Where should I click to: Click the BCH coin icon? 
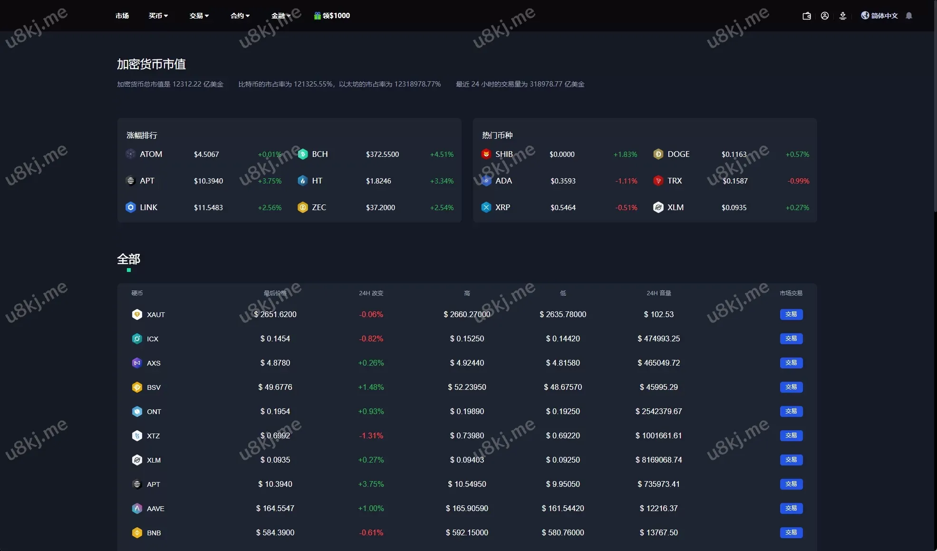(303, 154)
